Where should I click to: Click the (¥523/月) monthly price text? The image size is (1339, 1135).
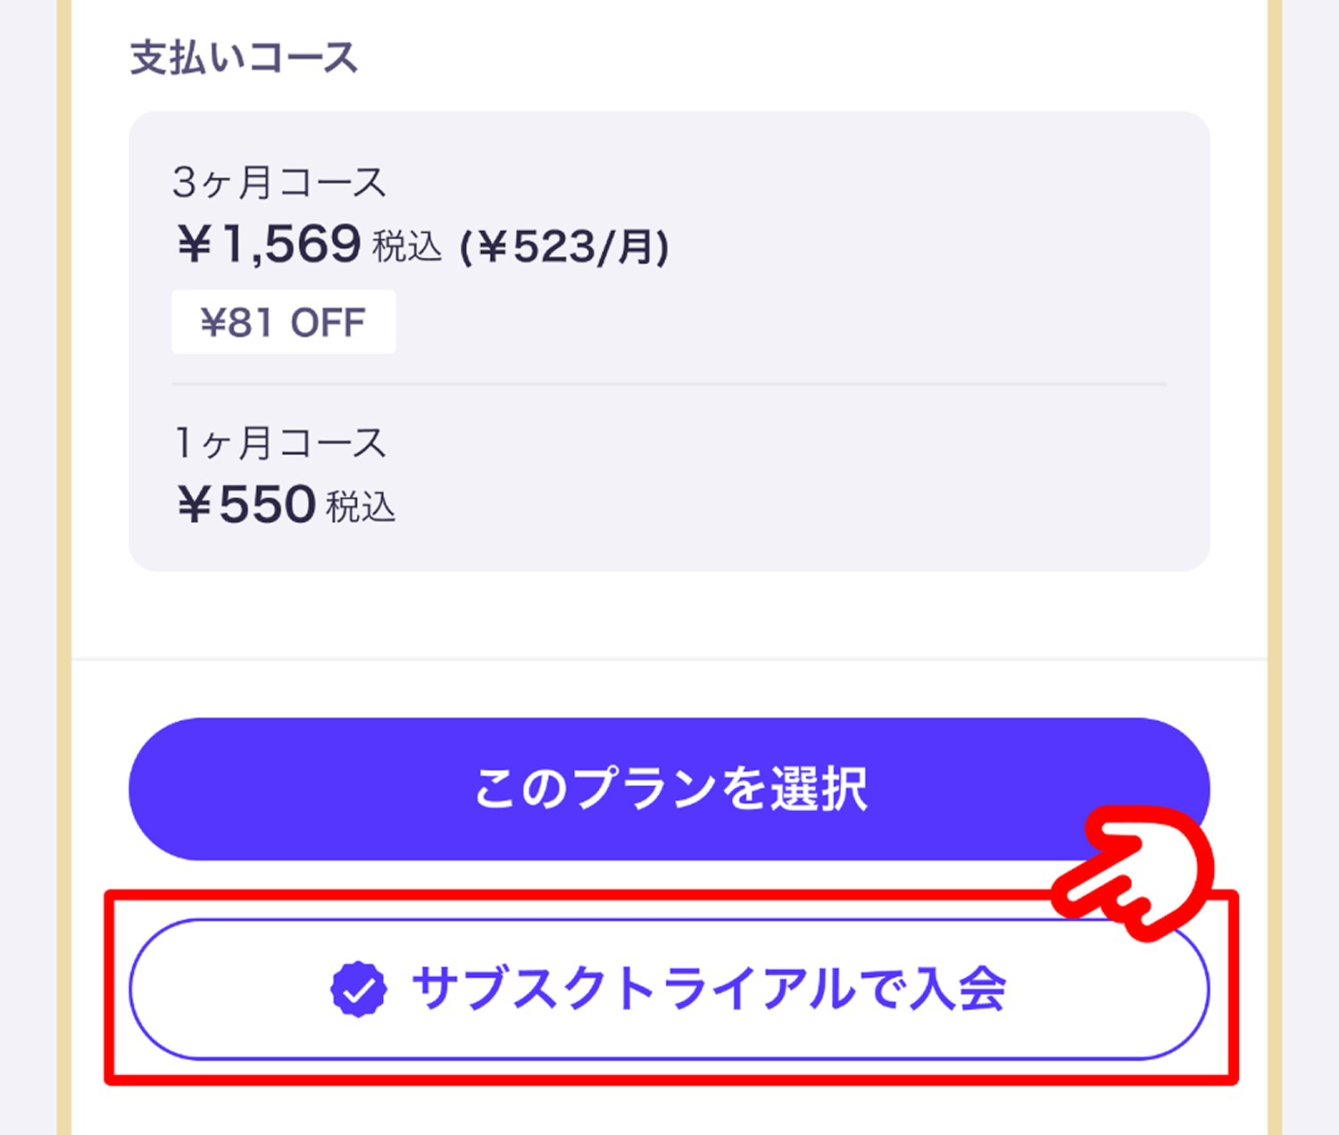[563, 247]
